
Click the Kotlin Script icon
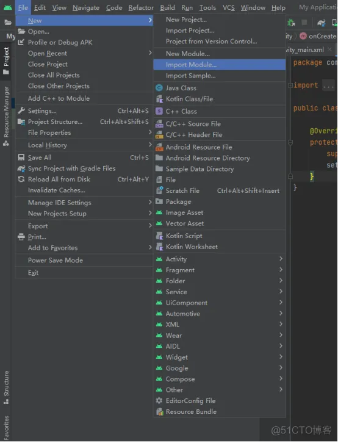(159, 236)
